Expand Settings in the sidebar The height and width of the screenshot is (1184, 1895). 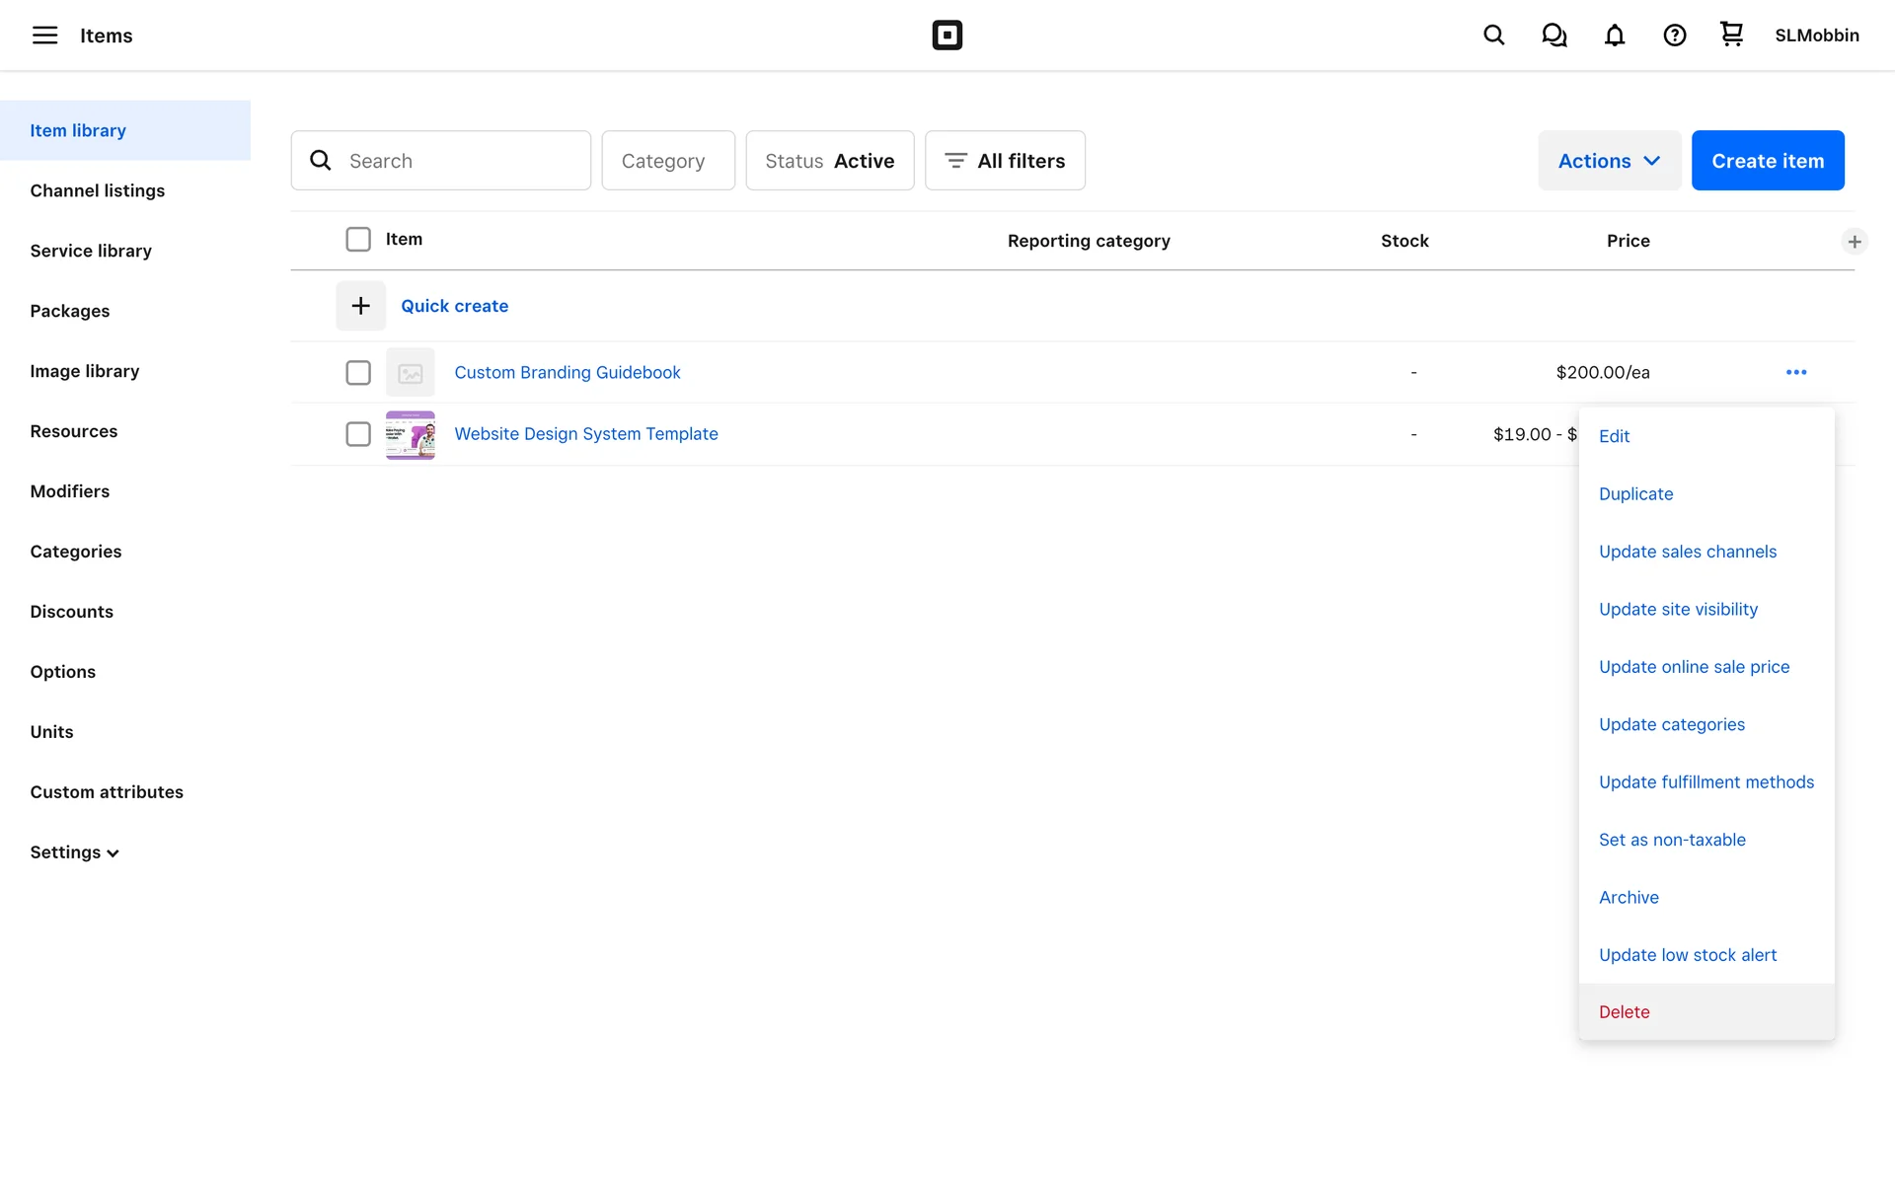tap(74, 852)
